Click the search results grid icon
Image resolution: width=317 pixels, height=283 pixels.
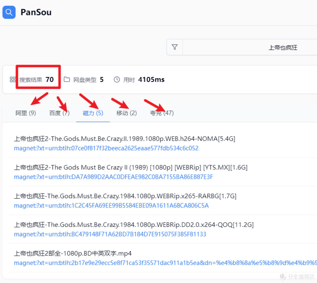click(13, 79)
